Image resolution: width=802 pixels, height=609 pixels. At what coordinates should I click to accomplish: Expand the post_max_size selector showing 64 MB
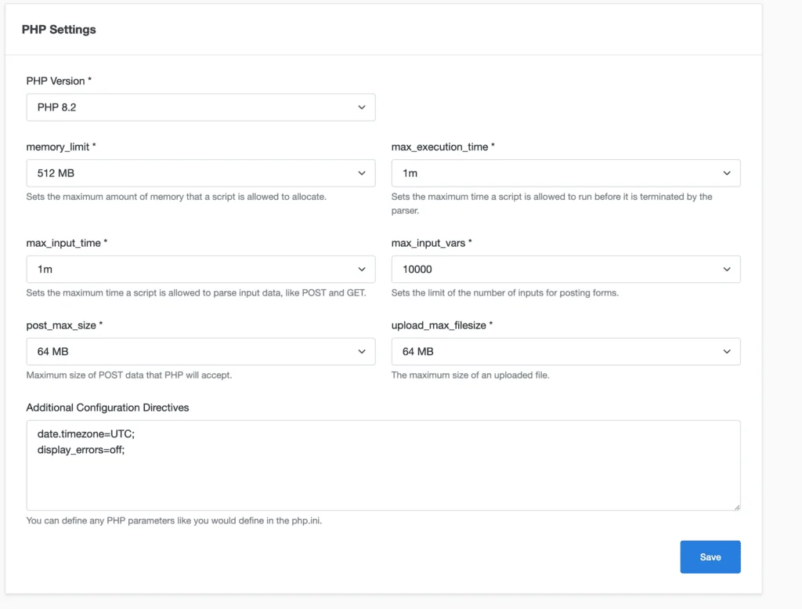coord(200,351)
